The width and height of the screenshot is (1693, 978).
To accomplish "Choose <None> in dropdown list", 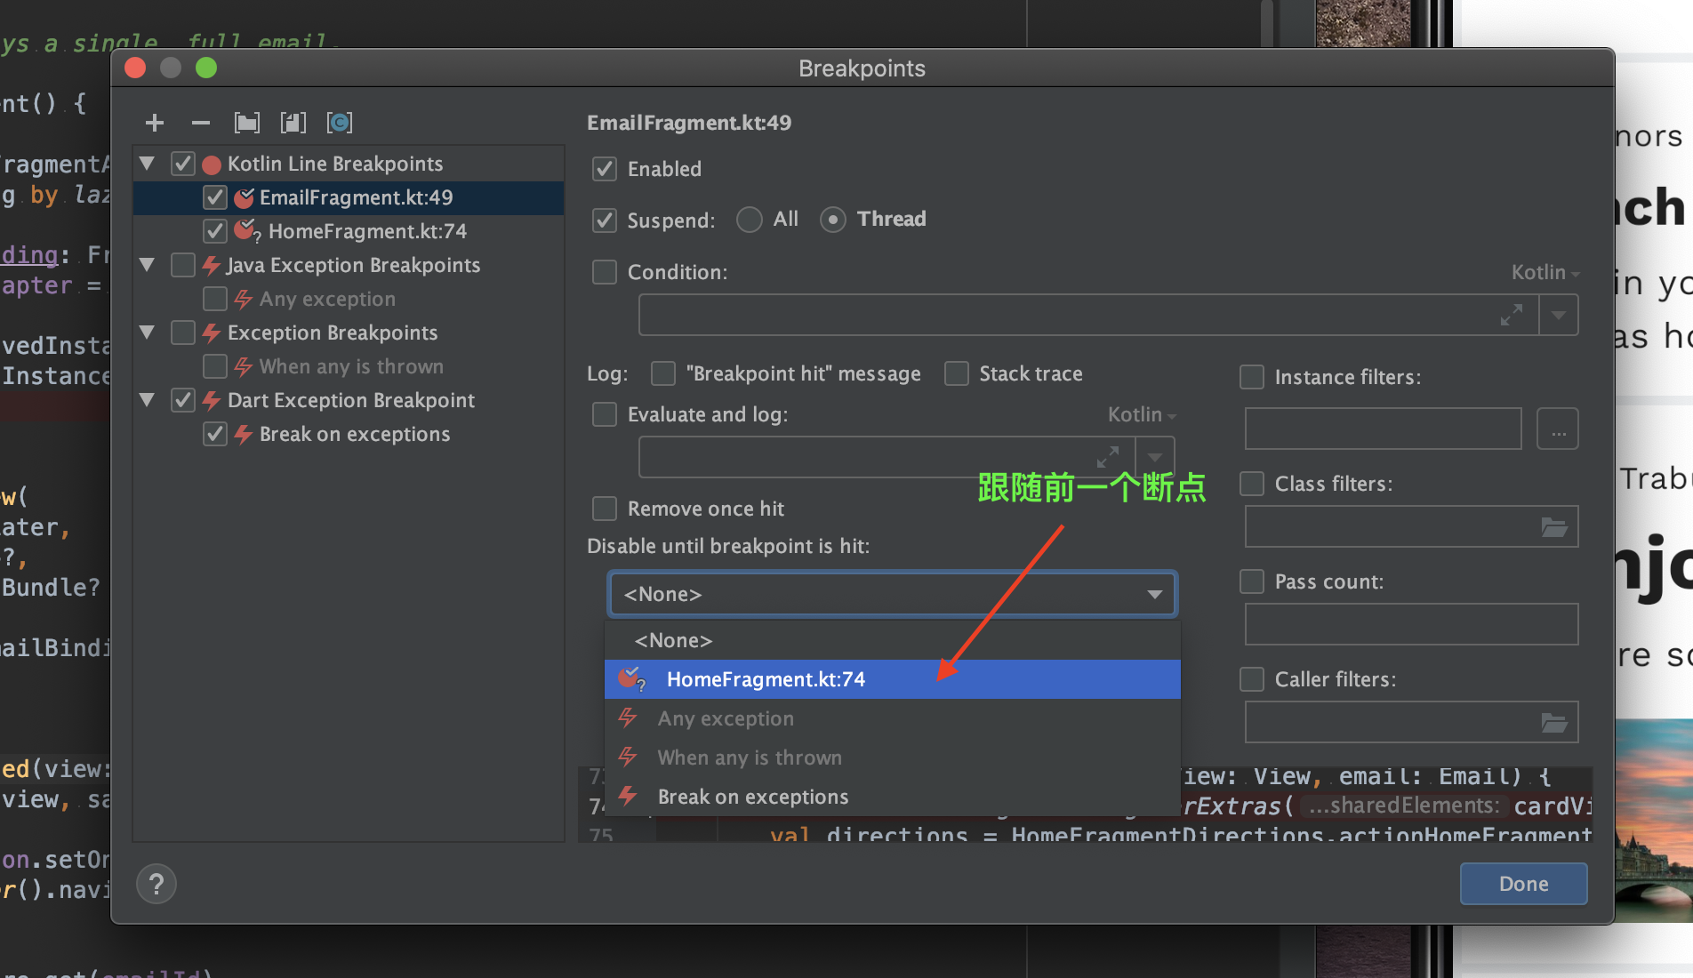I will coord(893,640).
